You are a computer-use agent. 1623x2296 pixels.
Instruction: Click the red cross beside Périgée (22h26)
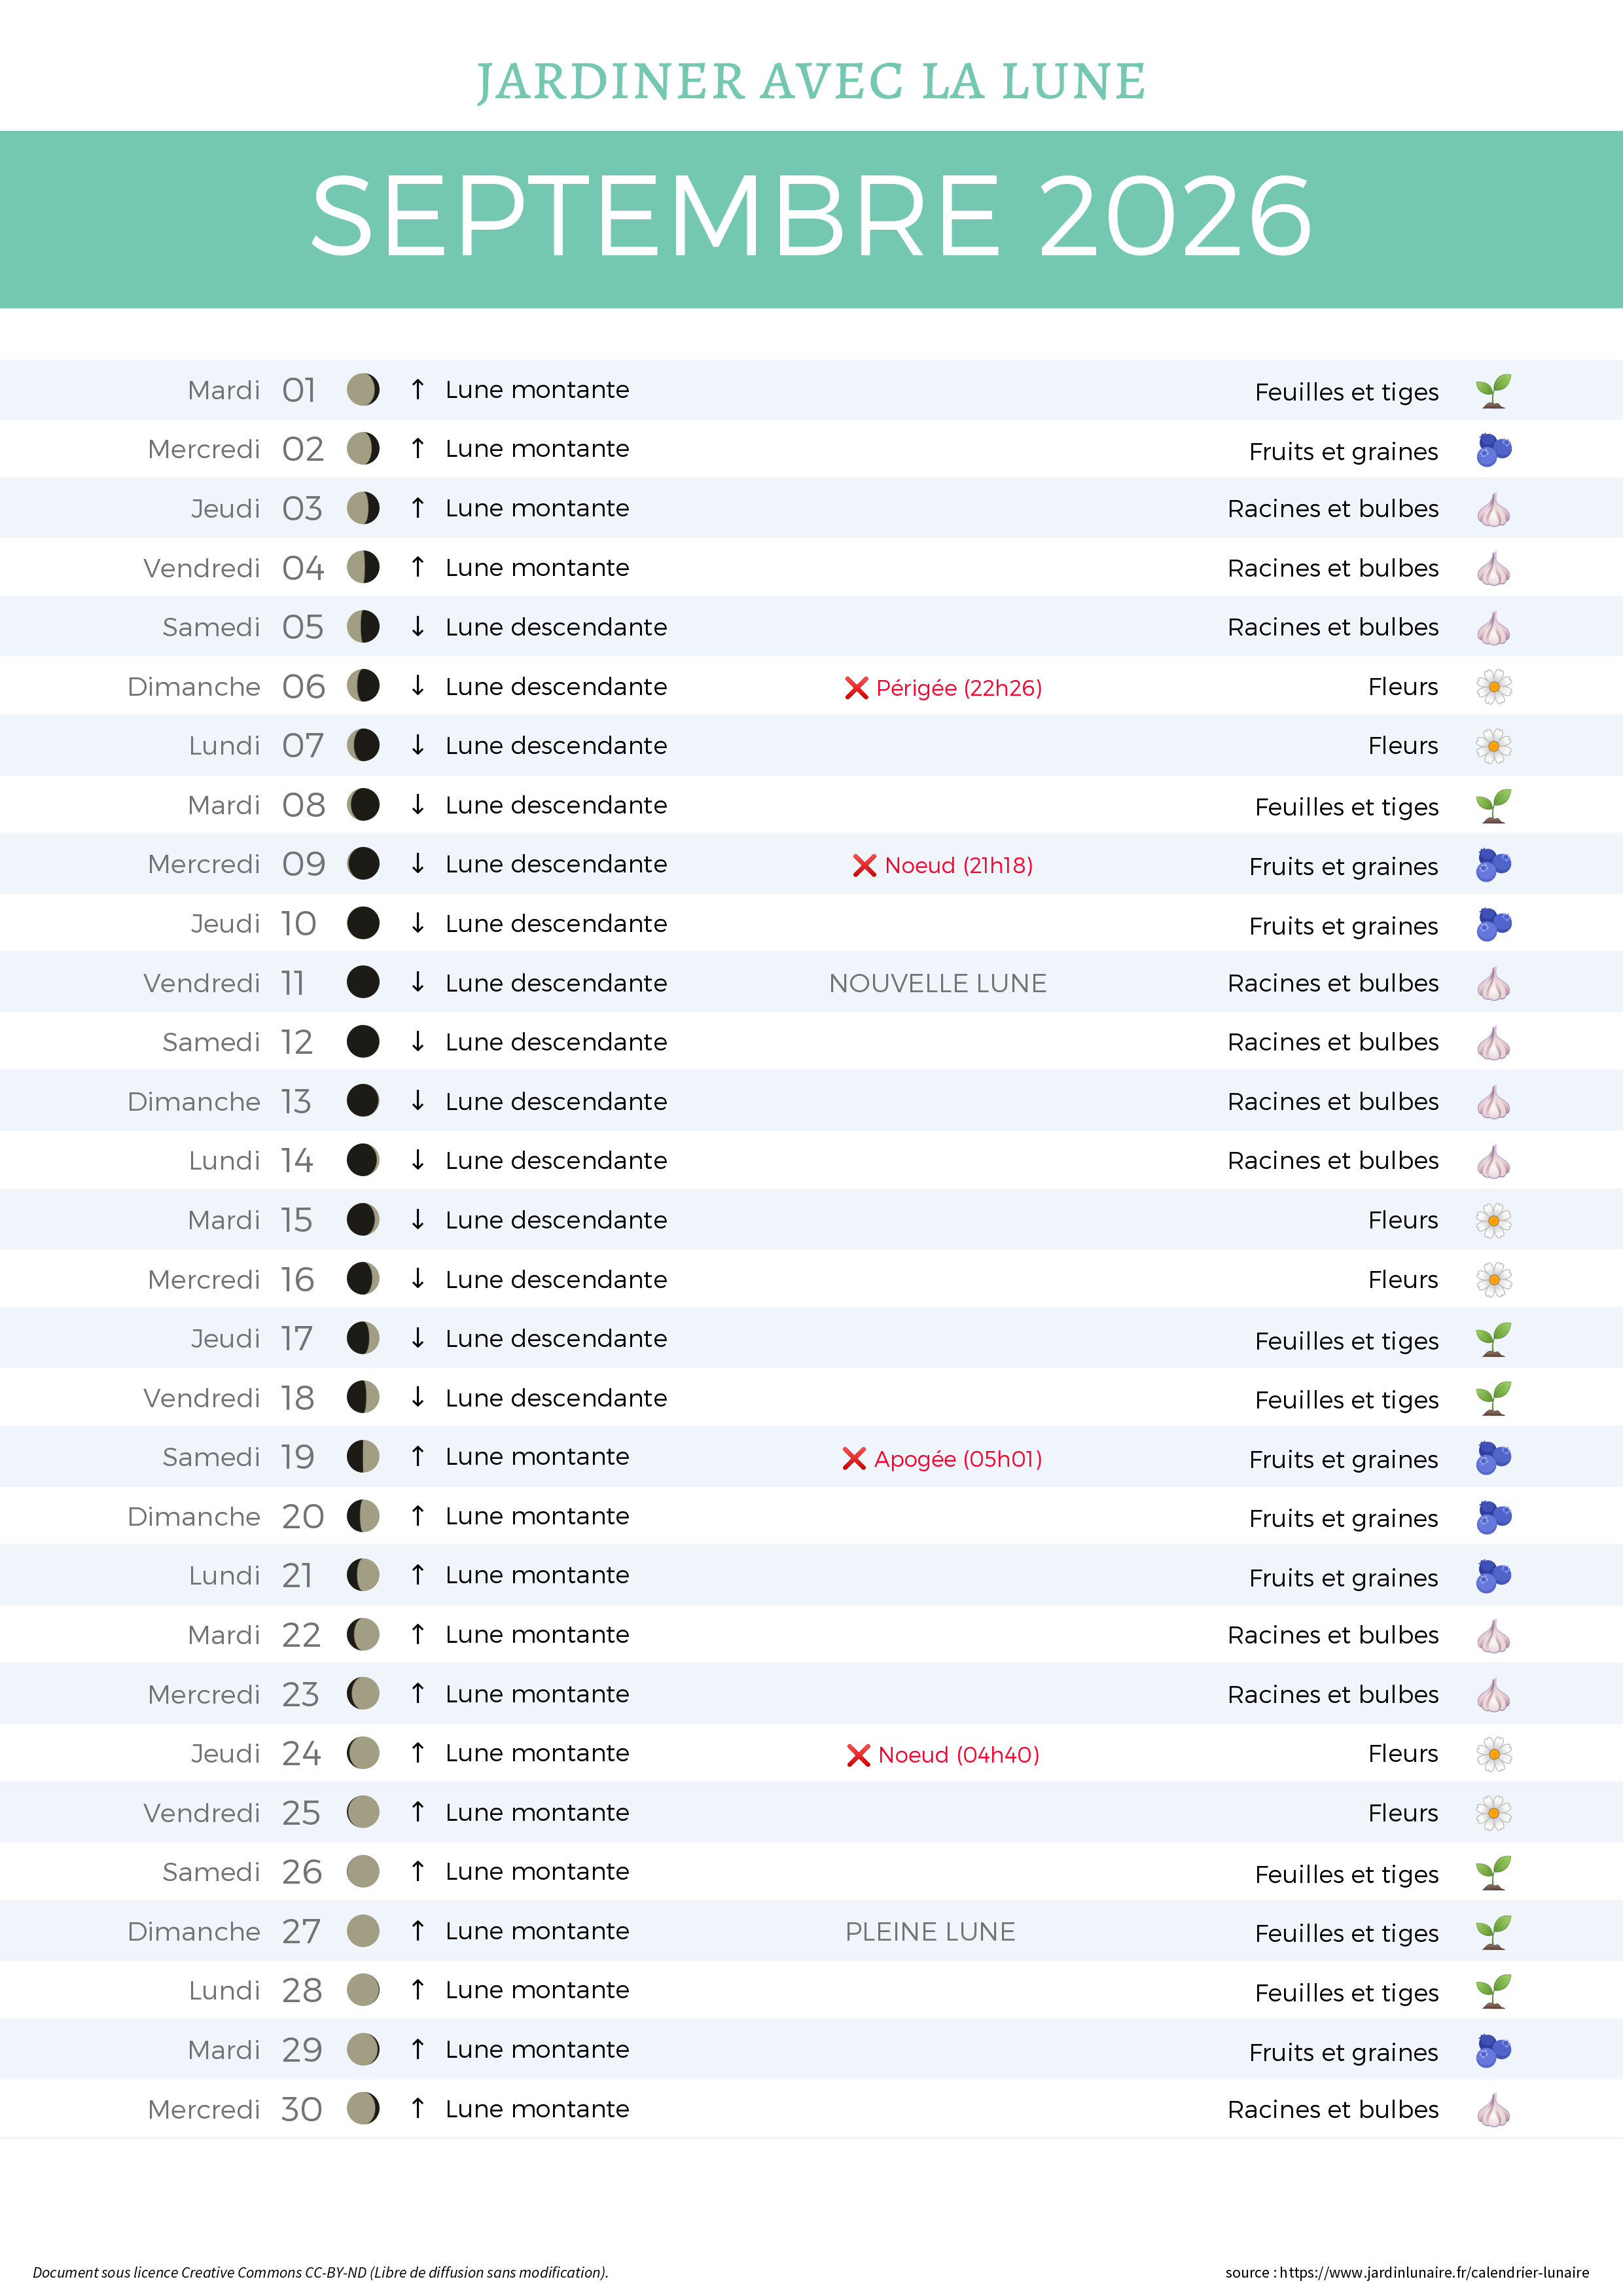(x=856, y=688)
